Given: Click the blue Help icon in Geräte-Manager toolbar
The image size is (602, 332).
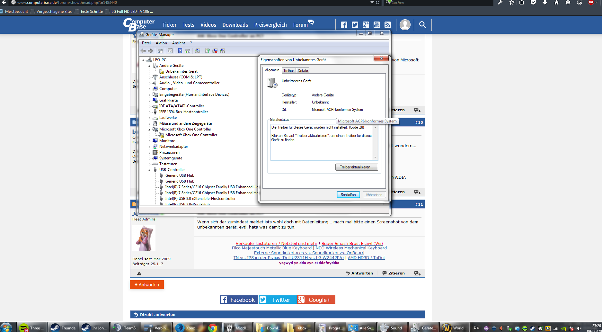Looking at the screenshot, I should point(180,51).
